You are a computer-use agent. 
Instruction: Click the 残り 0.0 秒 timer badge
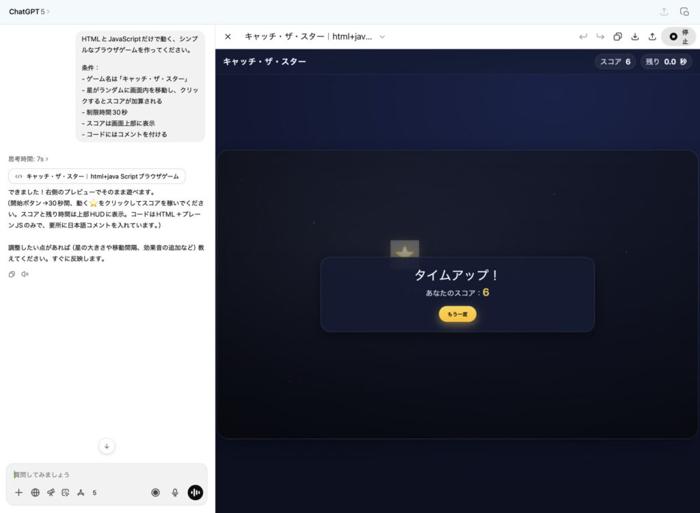pyautogui.click(x=666, y=62)
